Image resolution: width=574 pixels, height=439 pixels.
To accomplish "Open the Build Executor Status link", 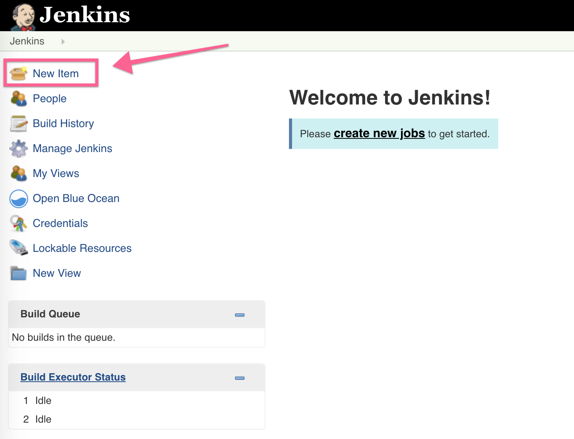I will pos(73,377).
